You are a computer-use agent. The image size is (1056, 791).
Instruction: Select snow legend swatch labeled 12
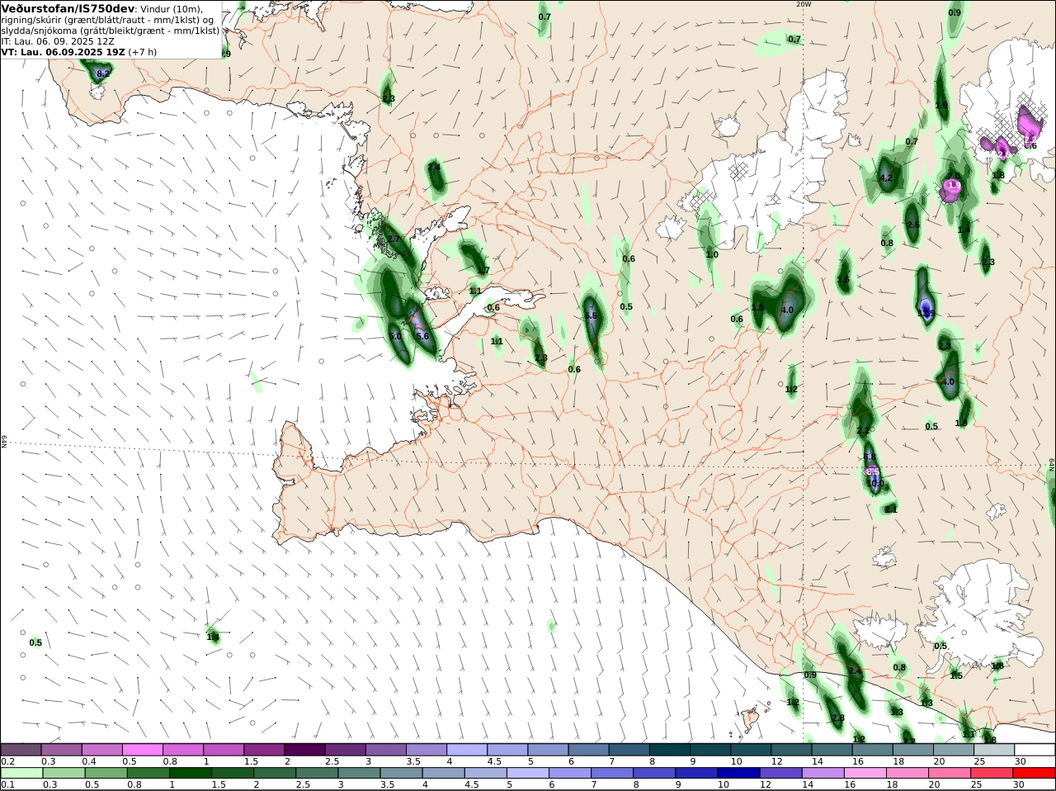(x=791, y=749)
